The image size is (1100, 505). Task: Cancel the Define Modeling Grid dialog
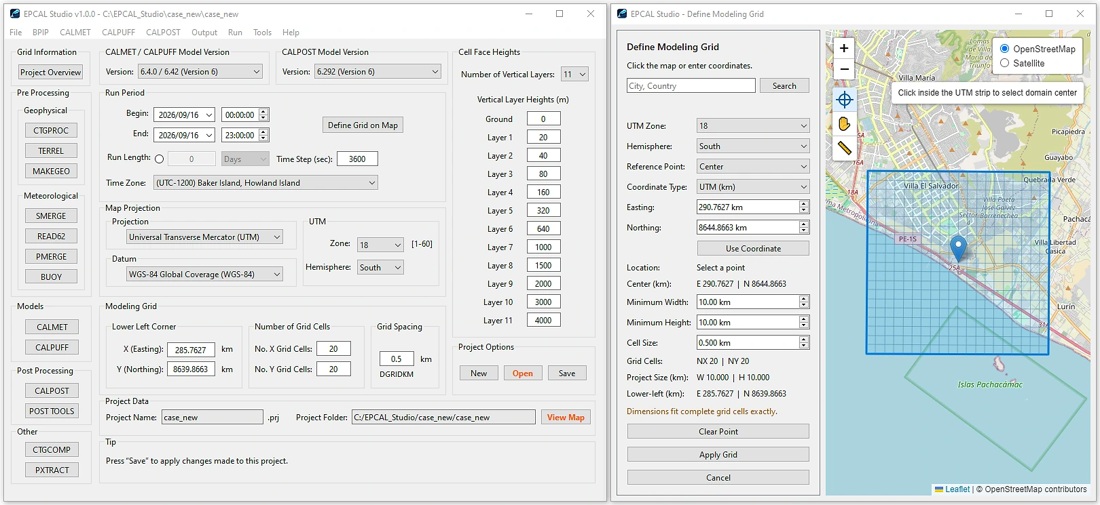[718, 478]
